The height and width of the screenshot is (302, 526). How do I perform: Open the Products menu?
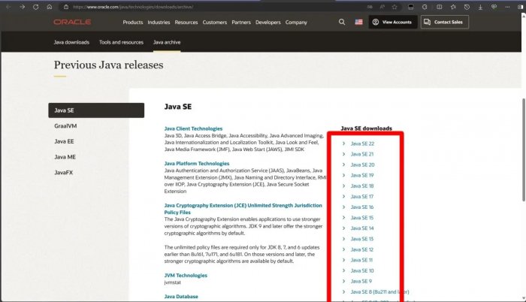(133, 22)
